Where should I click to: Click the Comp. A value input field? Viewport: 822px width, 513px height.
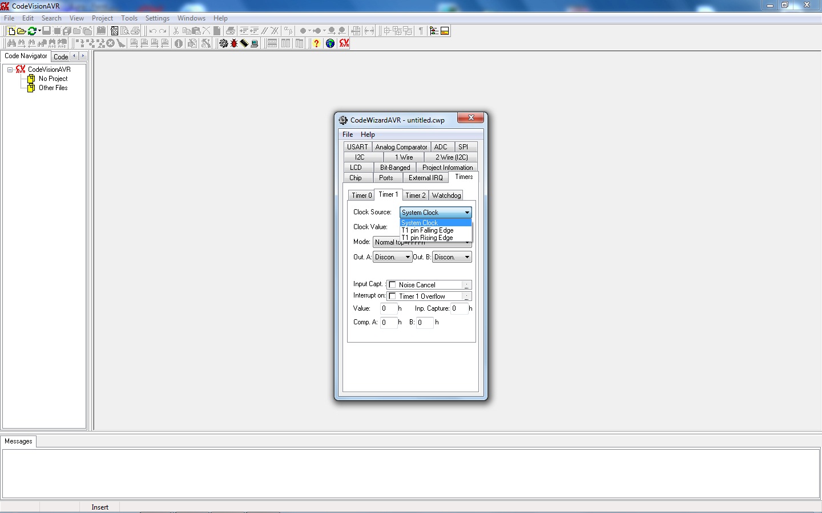[388, 323]
